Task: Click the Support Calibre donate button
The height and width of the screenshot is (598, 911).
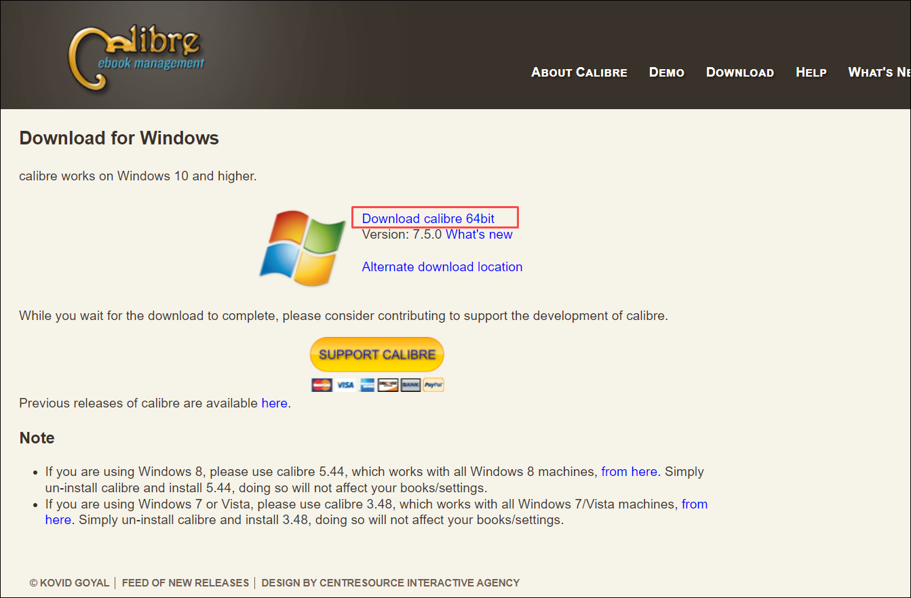Action: [377, 354]
